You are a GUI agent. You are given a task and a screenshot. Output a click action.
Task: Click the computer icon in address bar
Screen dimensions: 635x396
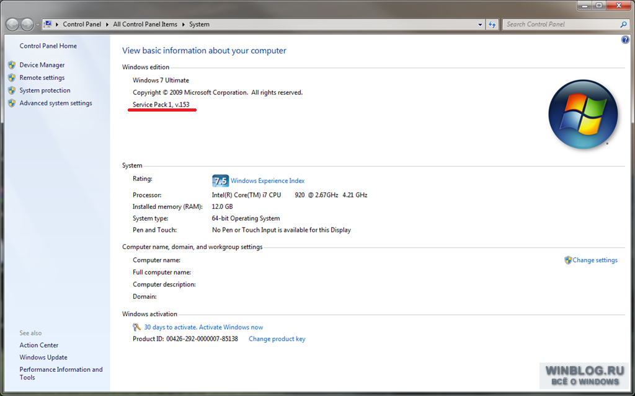[48, 24]
